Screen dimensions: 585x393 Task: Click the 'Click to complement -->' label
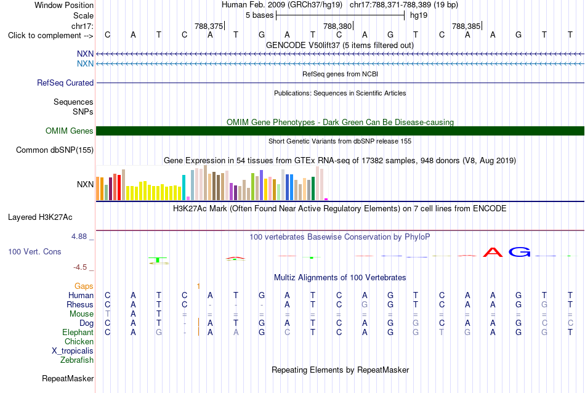[x=50, y=36]
